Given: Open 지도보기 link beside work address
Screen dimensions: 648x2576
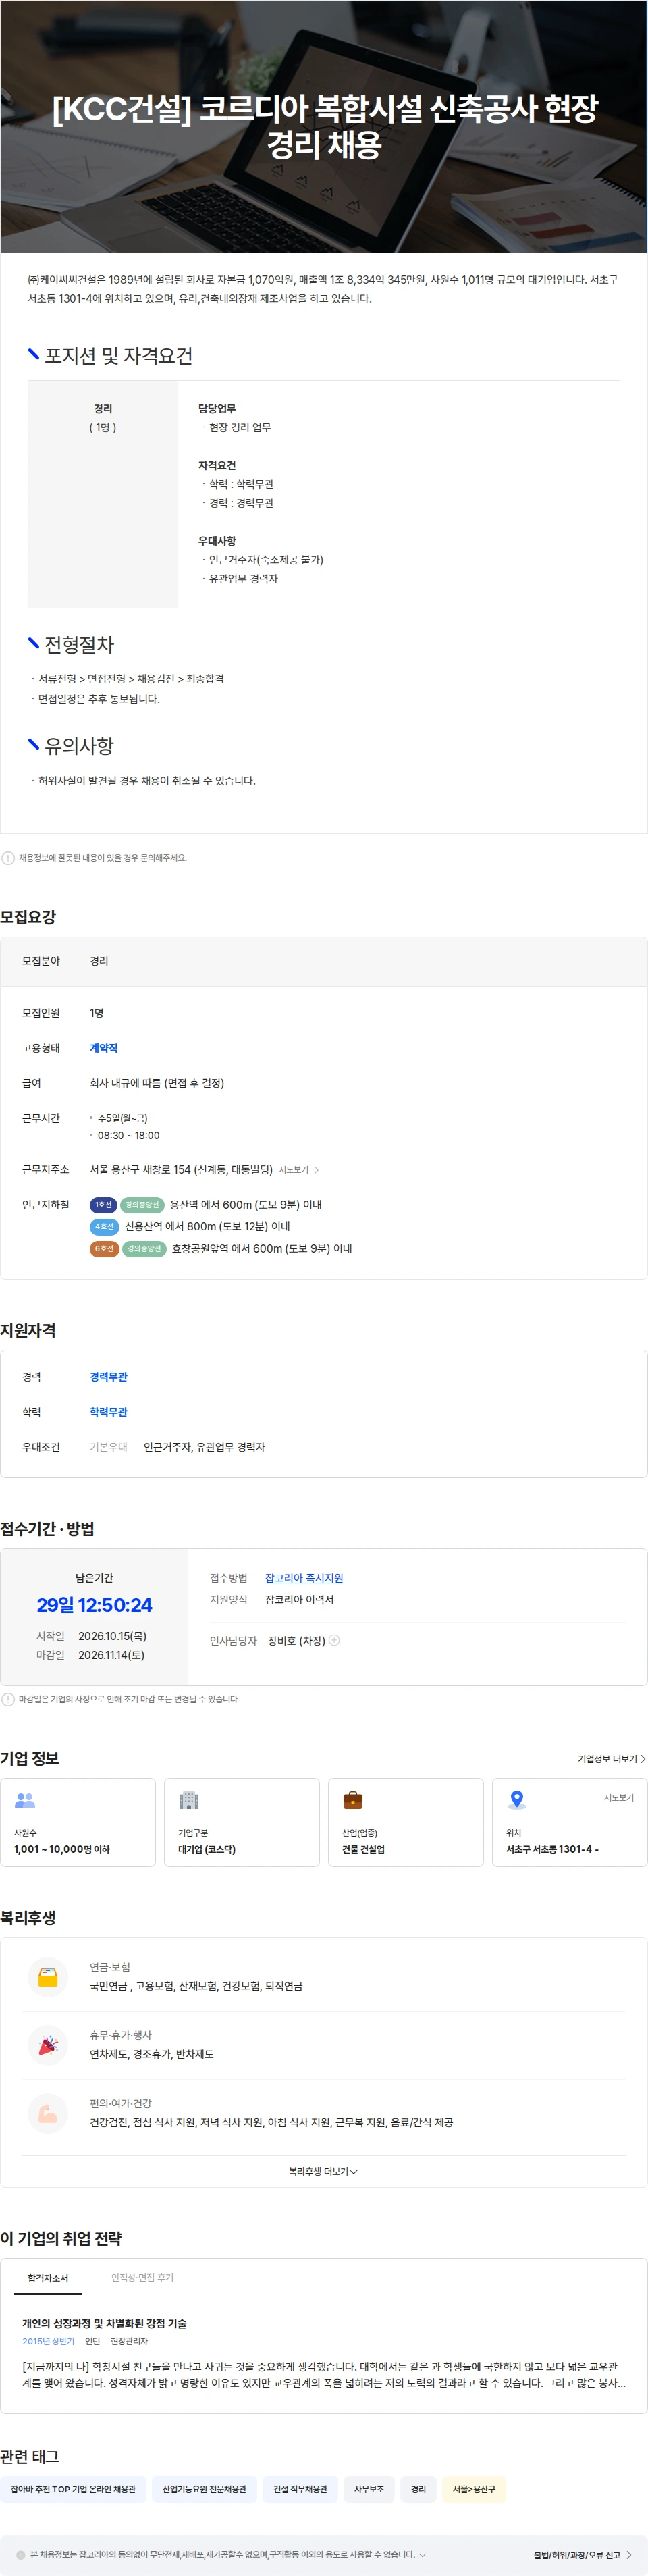Looking at the screenshot, I should [x=293, y=1170].
